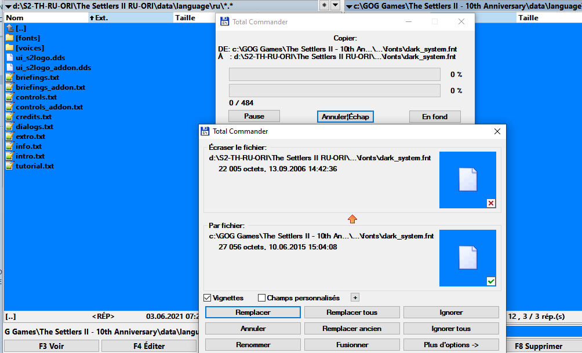Click the Renommer button
Screen dimensions: 582x353
tap(253, 344)
